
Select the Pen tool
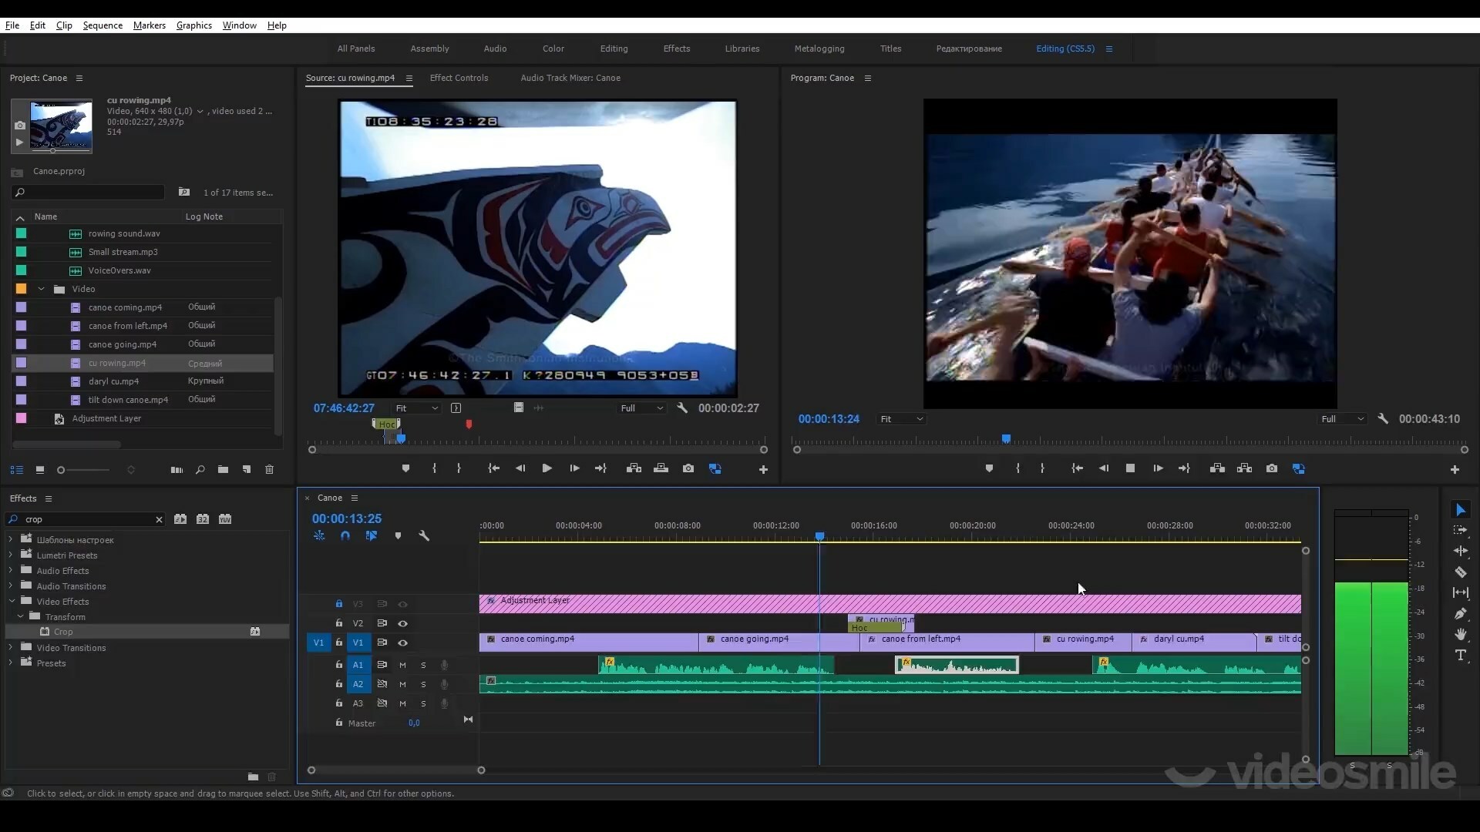pyautogui.click(x=1460, y=613)
